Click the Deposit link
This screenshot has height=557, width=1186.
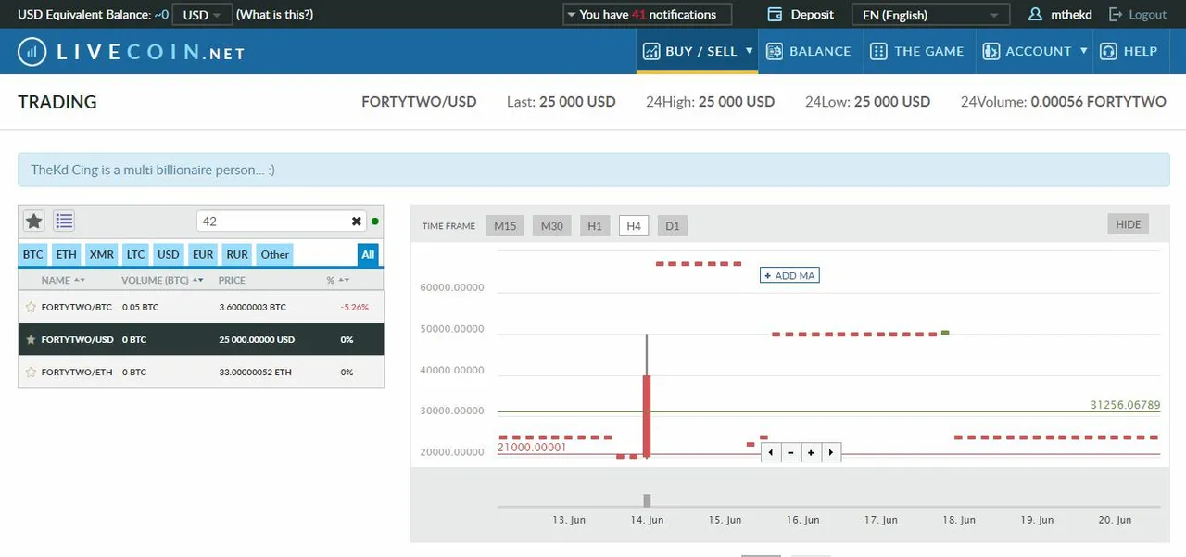point(813,15)
